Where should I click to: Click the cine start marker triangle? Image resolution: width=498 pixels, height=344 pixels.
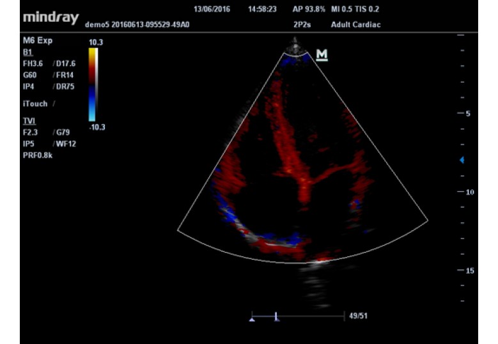pos(252,319)
